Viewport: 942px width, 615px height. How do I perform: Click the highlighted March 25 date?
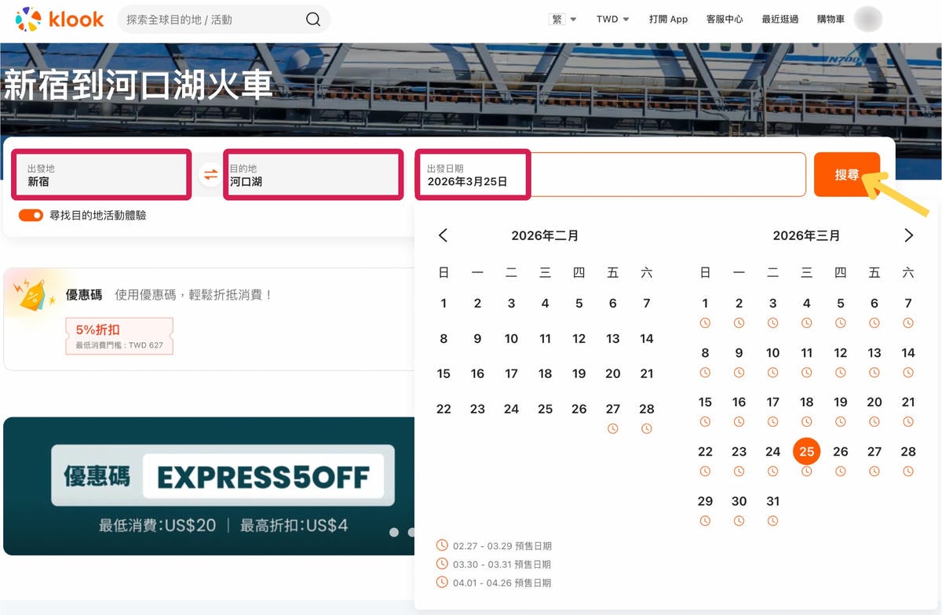point(807,452)
